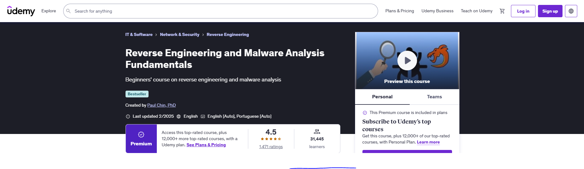Image resolution: width=584 pixels, height=169 pixels.
Task: Go to Reverse Engineering breadcrumb
Action: coord(228,34)
